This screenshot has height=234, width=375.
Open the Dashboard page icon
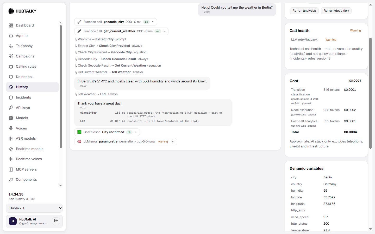pos(11,25)
